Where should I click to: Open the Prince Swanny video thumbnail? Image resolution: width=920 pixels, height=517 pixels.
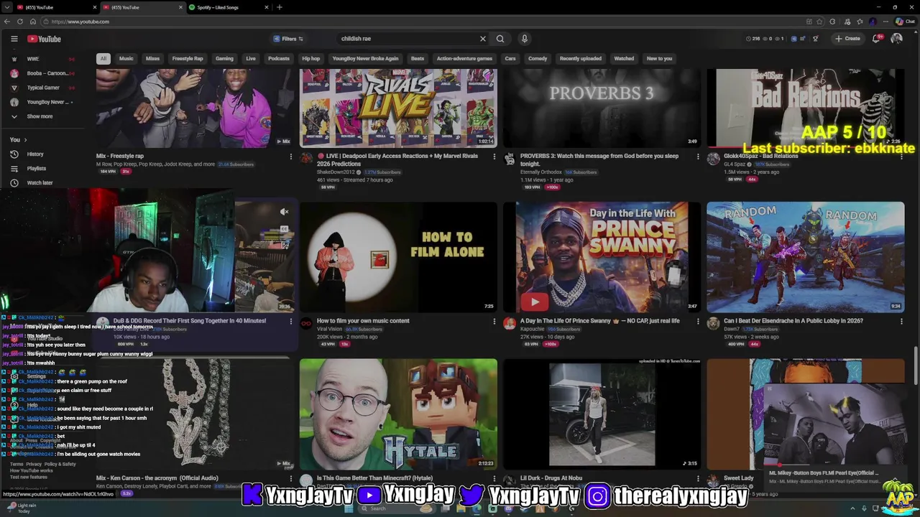[602, 257]
